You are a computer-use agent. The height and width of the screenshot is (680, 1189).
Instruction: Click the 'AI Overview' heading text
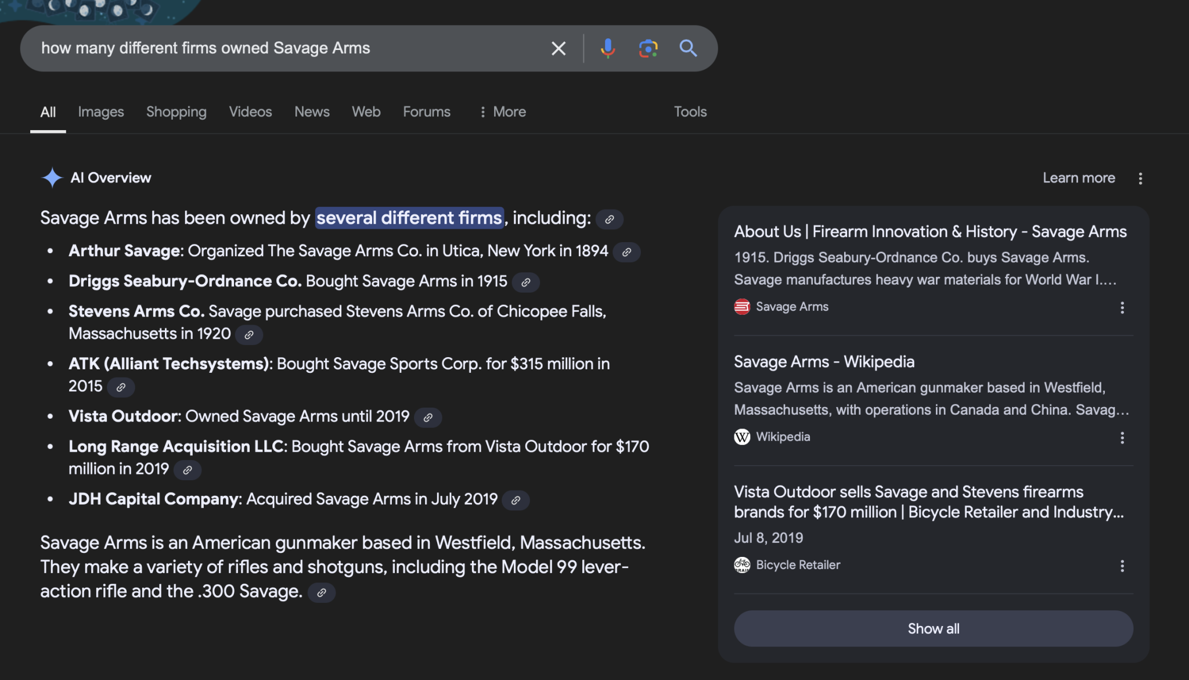[x=111, y=178]
